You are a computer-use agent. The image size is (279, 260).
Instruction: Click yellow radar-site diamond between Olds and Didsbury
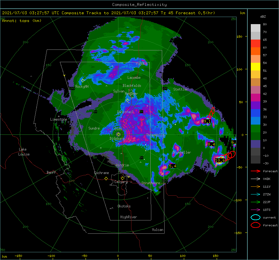[x=118, y=134]
